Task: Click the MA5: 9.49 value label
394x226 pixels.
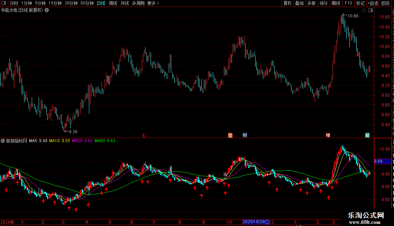Action: [38, 141]
